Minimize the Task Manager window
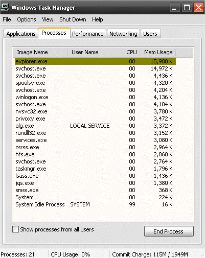The height and width of the screenshot is (258, 205). (174, 8)
